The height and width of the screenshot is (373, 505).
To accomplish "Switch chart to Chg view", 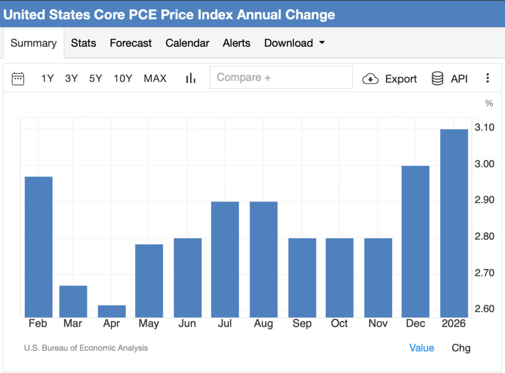I will 461,348.
